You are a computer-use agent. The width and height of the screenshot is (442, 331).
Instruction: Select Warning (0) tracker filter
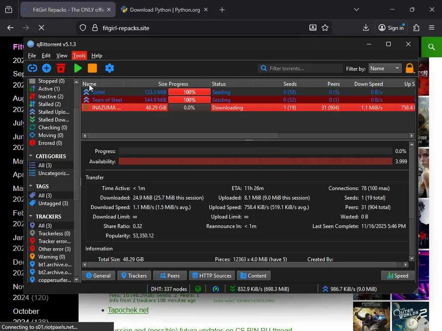point(51,257)
